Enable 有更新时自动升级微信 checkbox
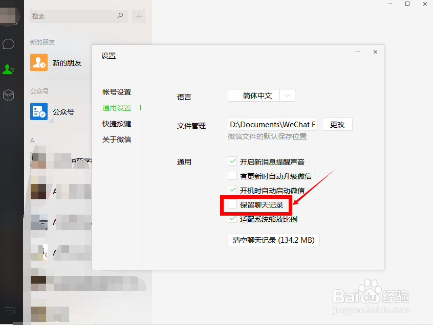 (x=232, y=175)
